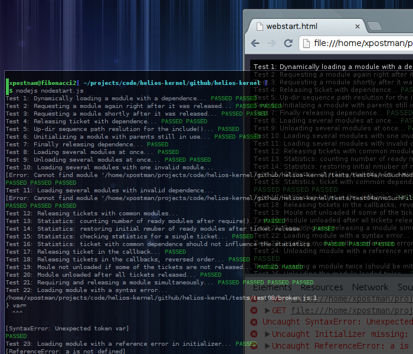Expand the Uncaught Initializer missing entry
Screen dimensions: 413x354
pyautogui.click(x=267, y=334)
